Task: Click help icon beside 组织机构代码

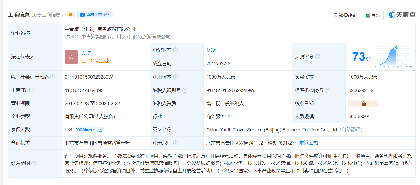Action: pos(327,90)
